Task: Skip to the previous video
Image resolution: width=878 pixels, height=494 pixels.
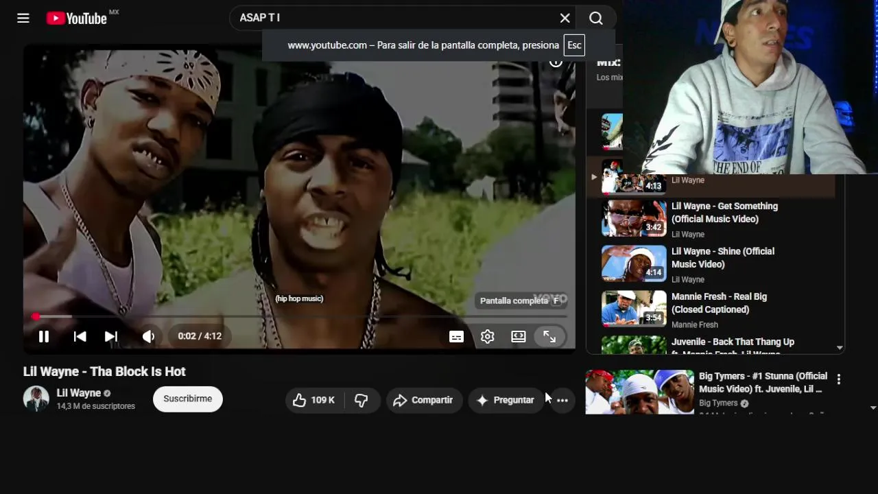Action: 80,336
